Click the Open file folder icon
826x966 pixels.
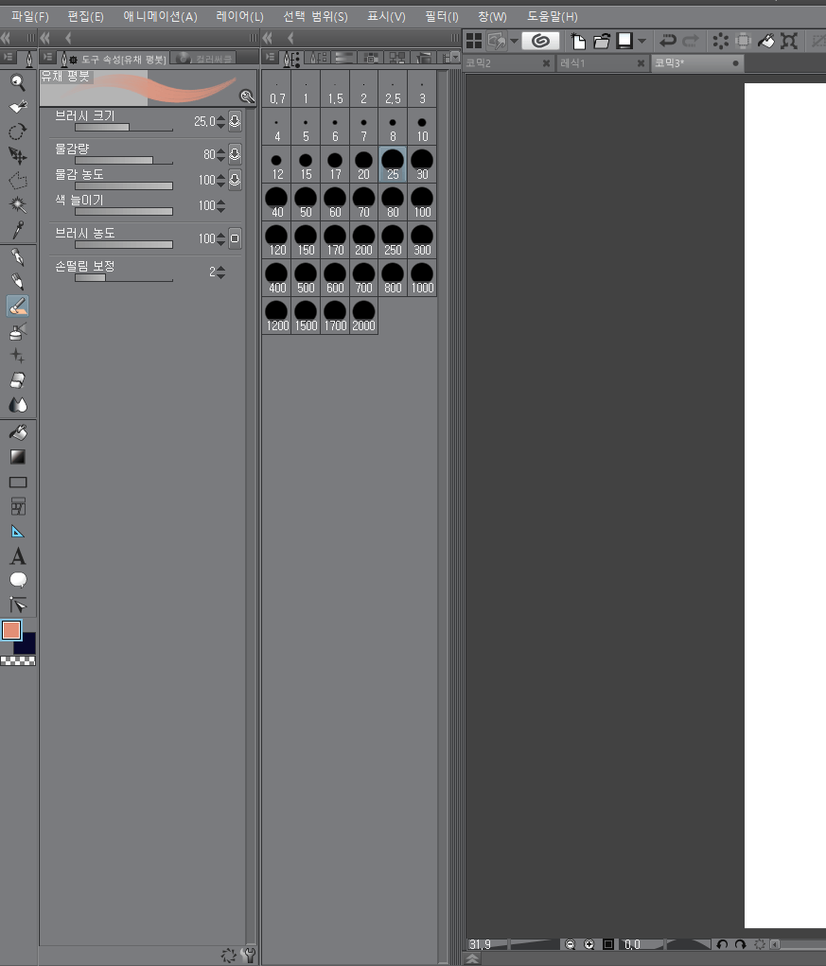coord(601,41)
